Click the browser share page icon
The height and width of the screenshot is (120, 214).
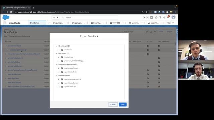(142, 12)
